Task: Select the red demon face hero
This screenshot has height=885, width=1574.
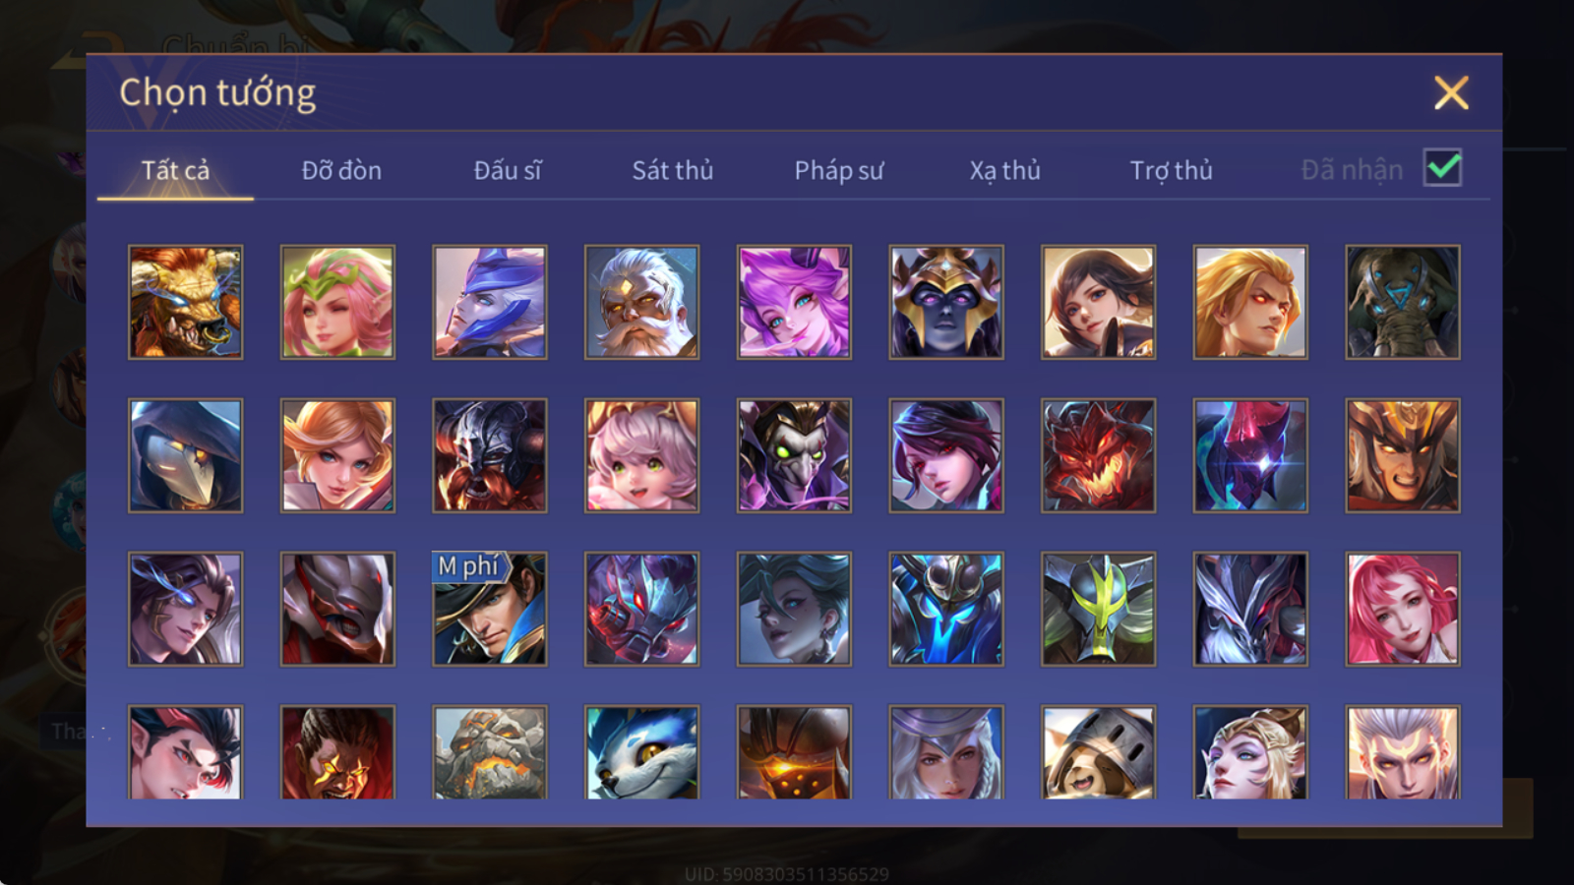Action: 1099,455
